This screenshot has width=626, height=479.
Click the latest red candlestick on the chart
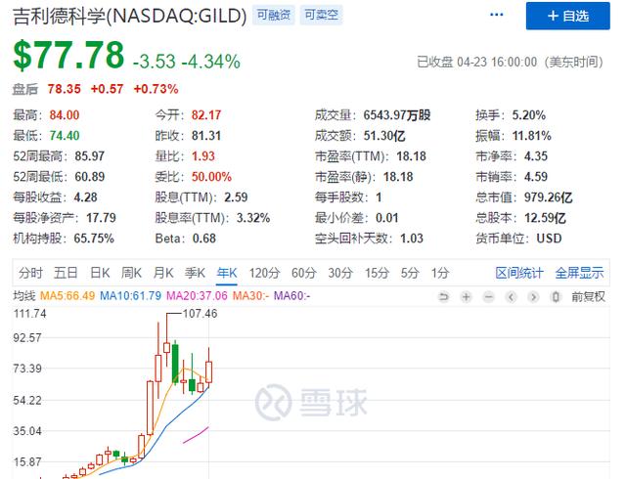pos(208,372)
